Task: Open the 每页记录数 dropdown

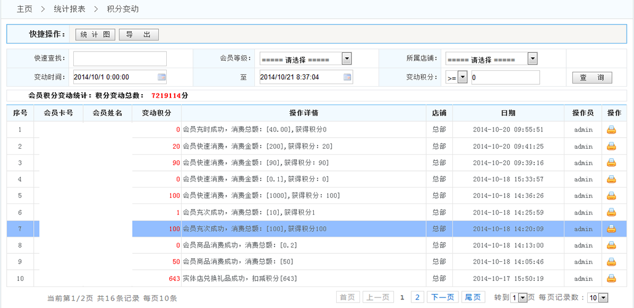Action: coord(603,298)
